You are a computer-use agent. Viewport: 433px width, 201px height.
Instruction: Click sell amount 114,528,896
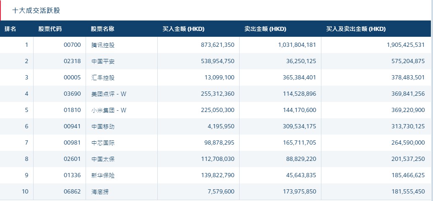click(x=299, y=94)
